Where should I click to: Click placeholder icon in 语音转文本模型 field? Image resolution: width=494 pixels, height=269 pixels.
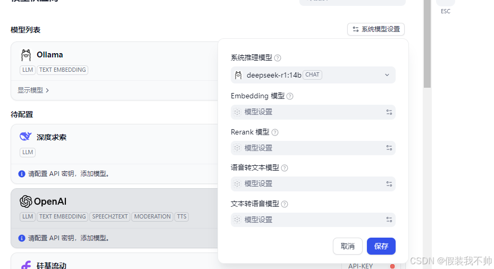point(237,184)
